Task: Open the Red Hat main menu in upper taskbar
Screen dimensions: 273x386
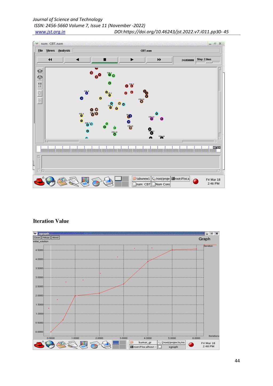Action: pos(39,182)
